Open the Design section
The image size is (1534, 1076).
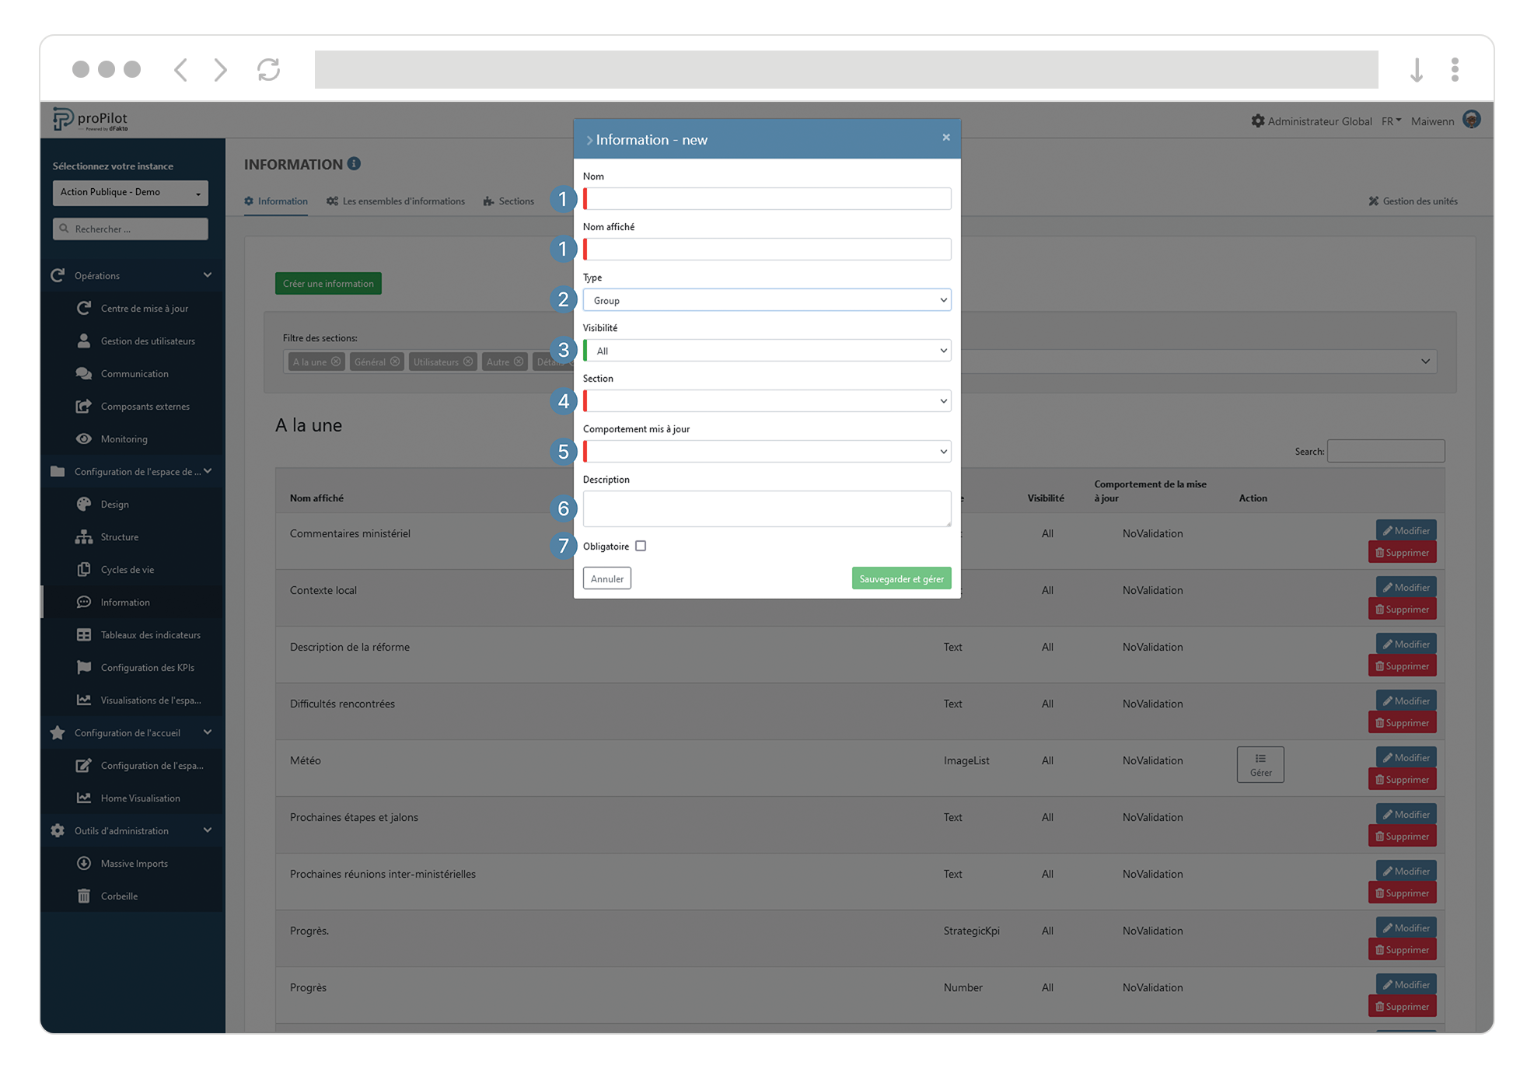click(114, 504)
